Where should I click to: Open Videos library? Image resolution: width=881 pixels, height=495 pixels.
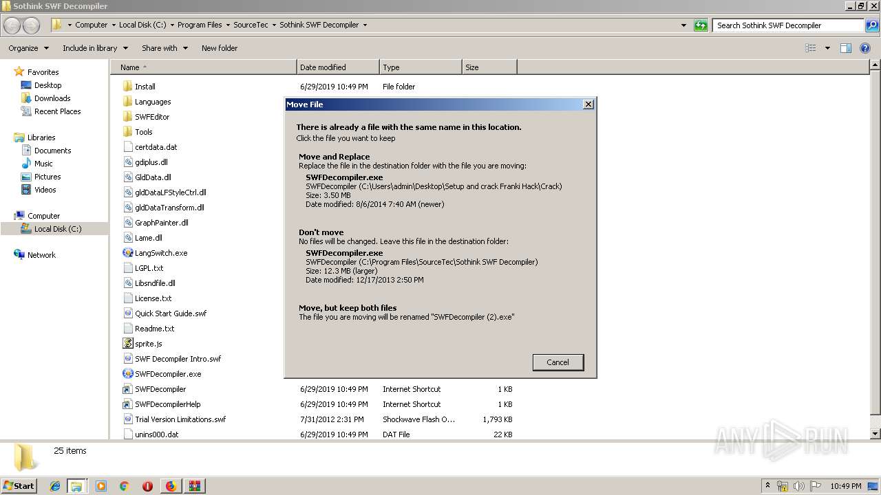point(45,190)
